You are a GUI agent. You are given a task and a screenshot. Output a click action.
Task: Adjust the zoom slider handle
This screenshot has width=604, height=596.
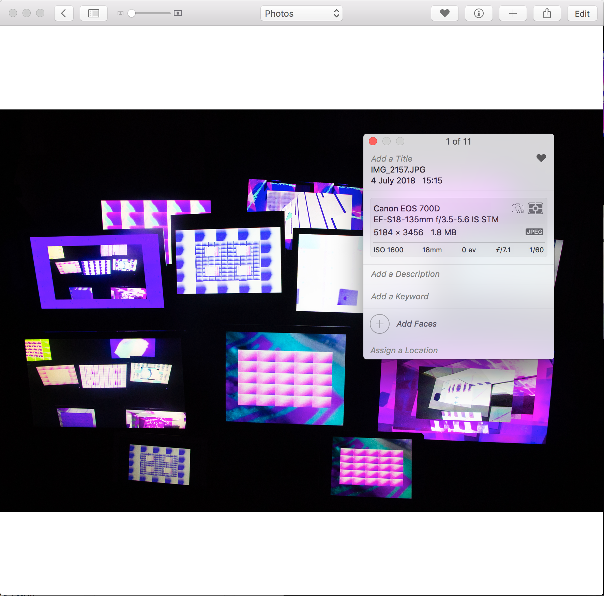(132, 13)
